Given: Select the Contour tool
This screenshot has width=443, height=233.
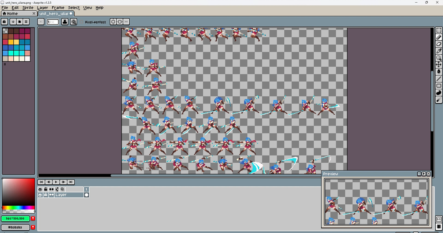Looking at the screenshot, I should point(439,93).
